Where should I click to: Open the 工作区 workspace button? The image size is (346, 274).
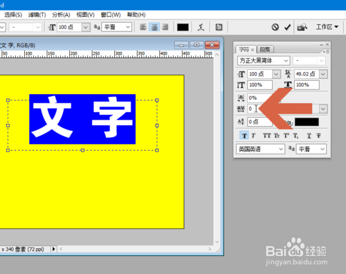[x=327, y=27]
